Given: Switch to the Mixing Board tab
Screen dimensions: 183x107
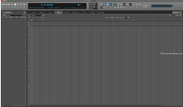Looking at the screenshot, I should [75, 13].
